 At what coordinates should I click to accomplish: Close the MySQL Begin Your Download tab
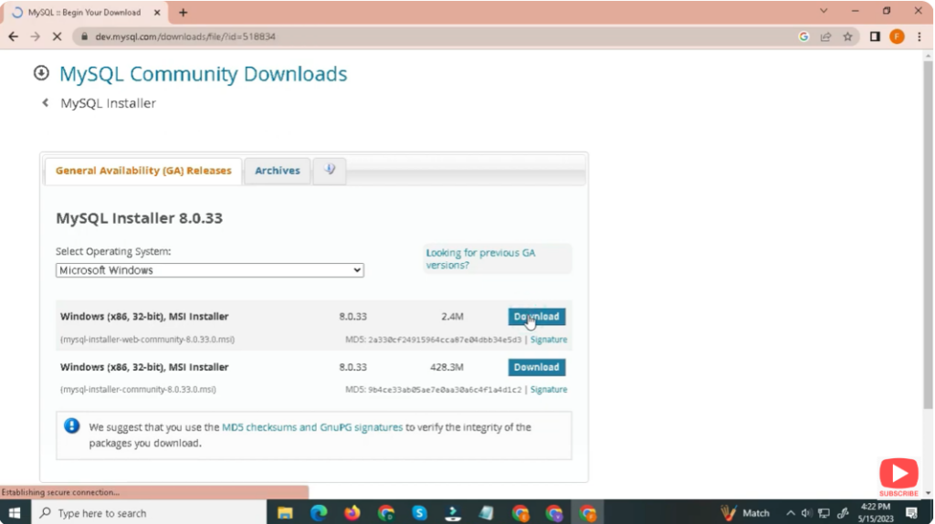click(157, 12)
